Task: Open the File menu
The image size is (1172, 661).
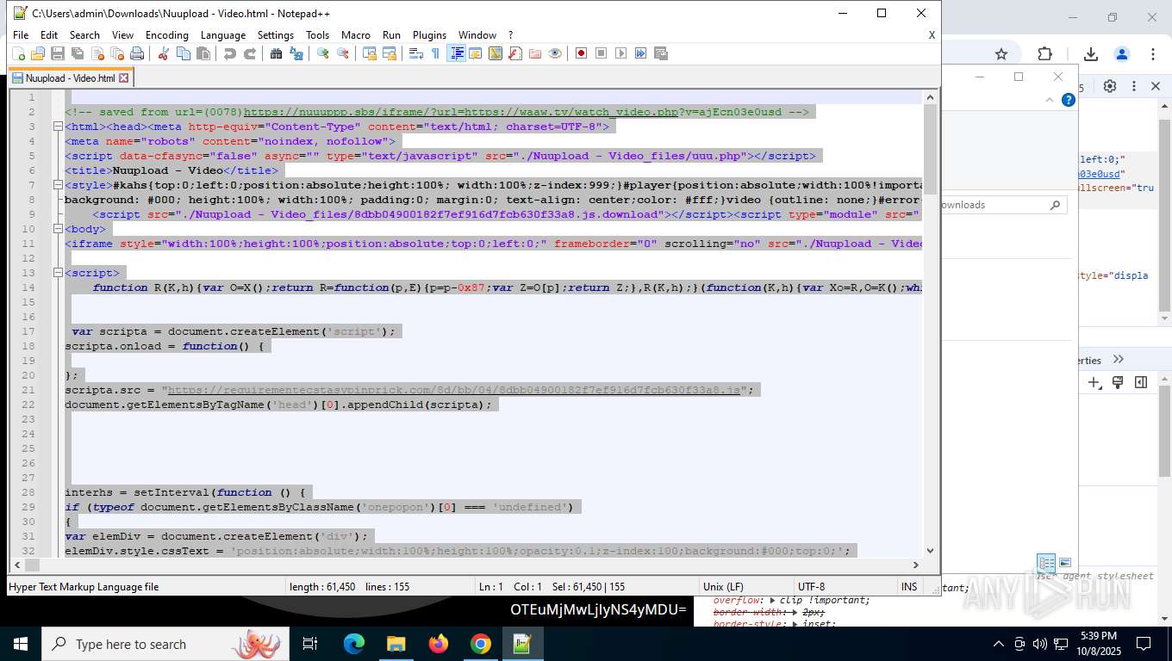Action: [21, 35]
